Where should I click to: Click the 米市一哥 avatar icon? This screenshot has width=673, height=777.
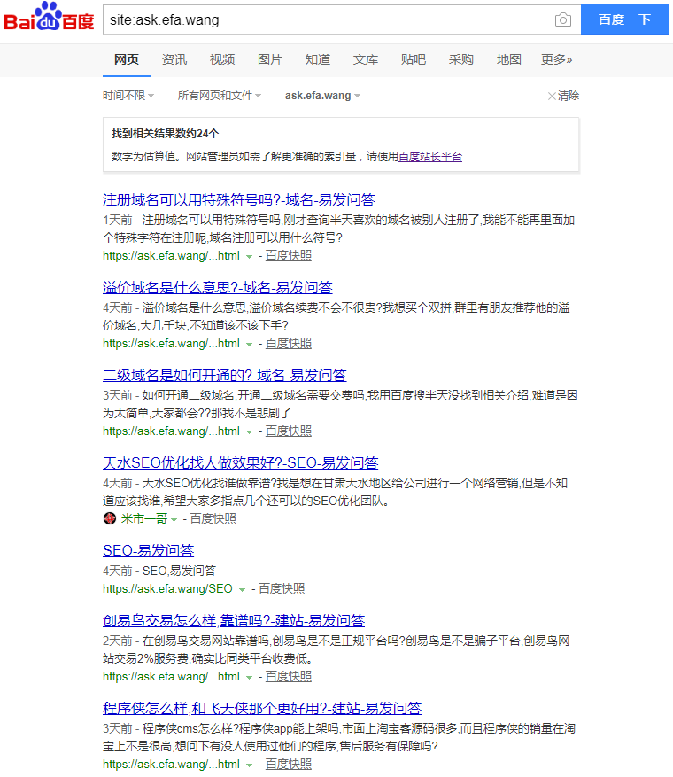(110, 518)
